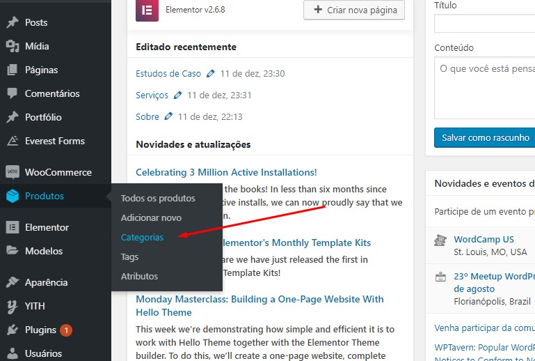The width and height of the screenshot is (535, 361).
Task: Click the Criar nova página button
Action: (x=354, y=10)
